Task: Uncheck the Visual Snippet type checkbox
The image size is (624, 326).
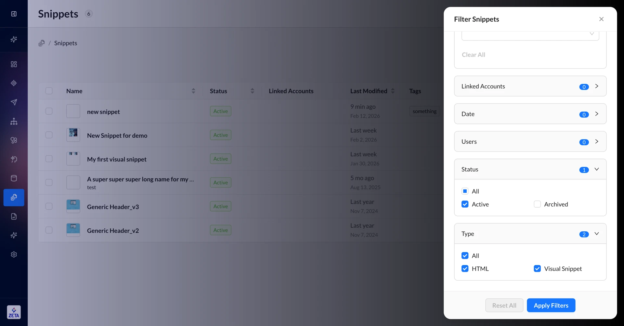Action: [x=537, y=269]
